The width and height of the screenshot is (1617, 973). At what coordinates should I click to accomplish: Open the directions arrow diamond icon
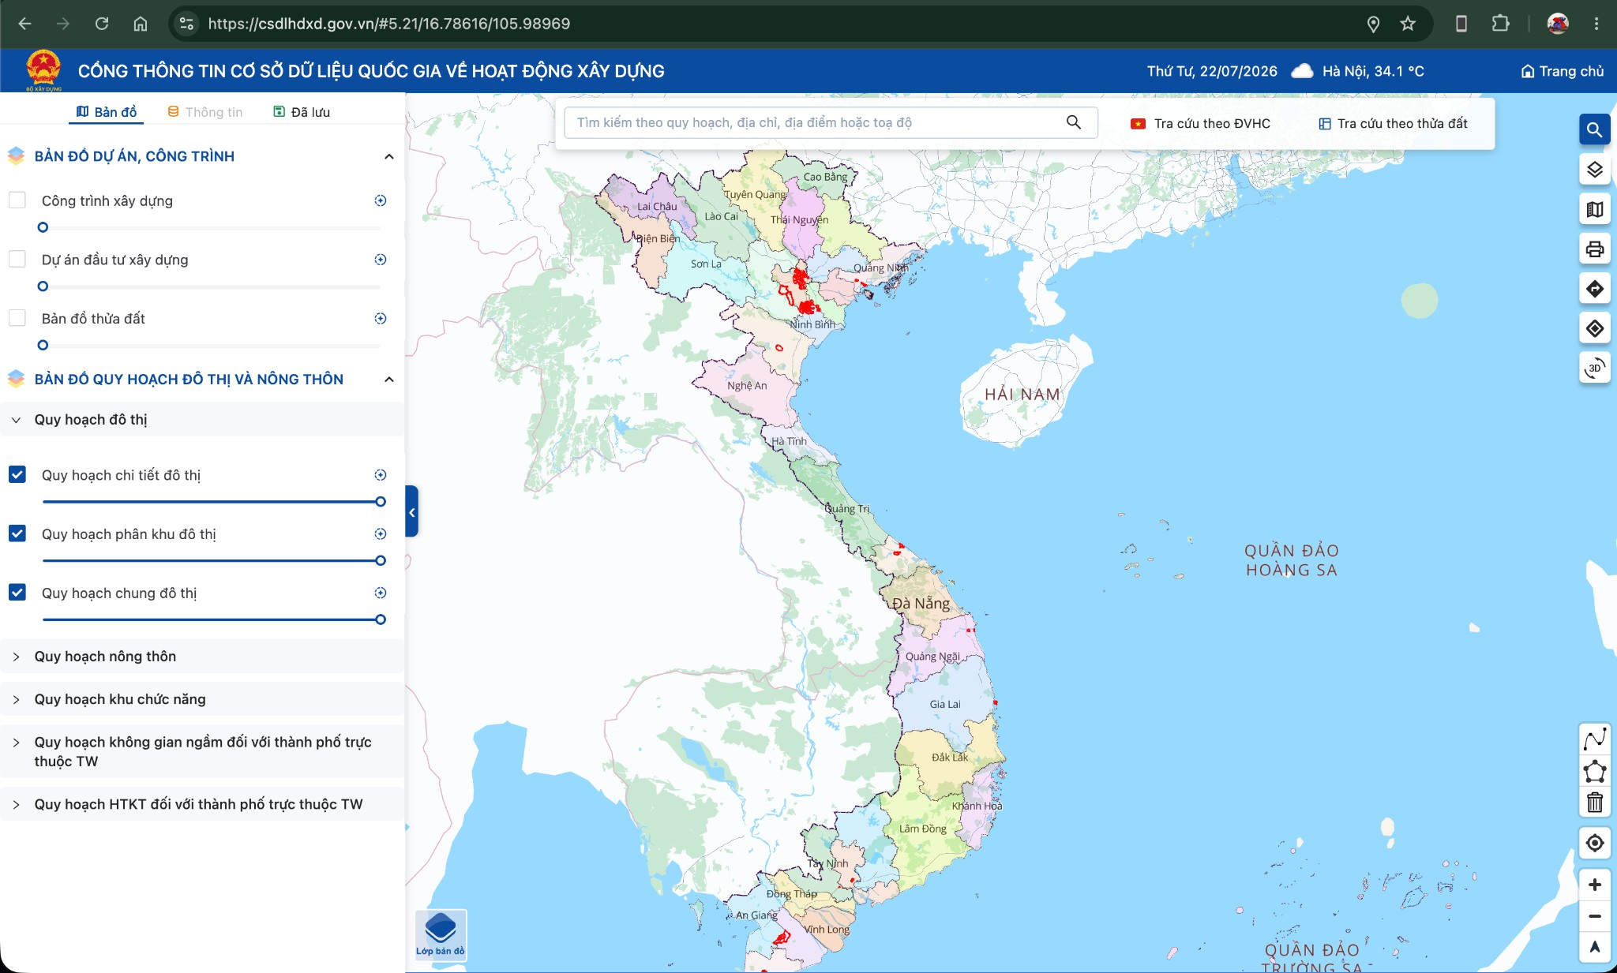click(x=1594, y=289)
